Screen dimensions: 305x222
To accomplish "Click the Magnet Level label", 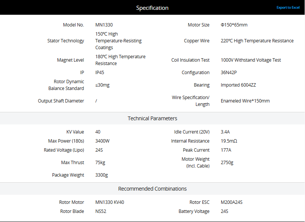I will point(71,60).
